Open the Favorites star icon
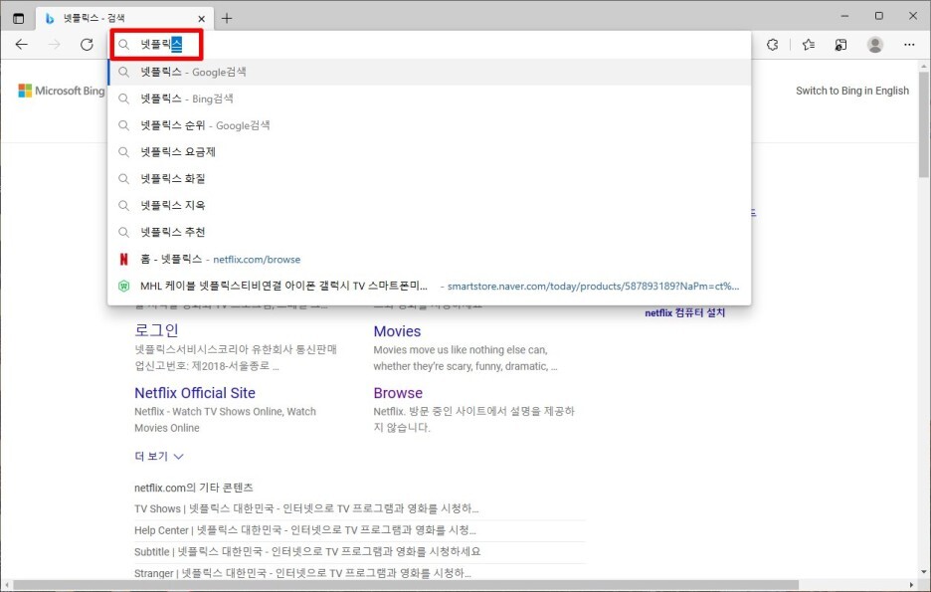Screen dimensions: 931x592 pyautogui.click(x=808, y=45)
